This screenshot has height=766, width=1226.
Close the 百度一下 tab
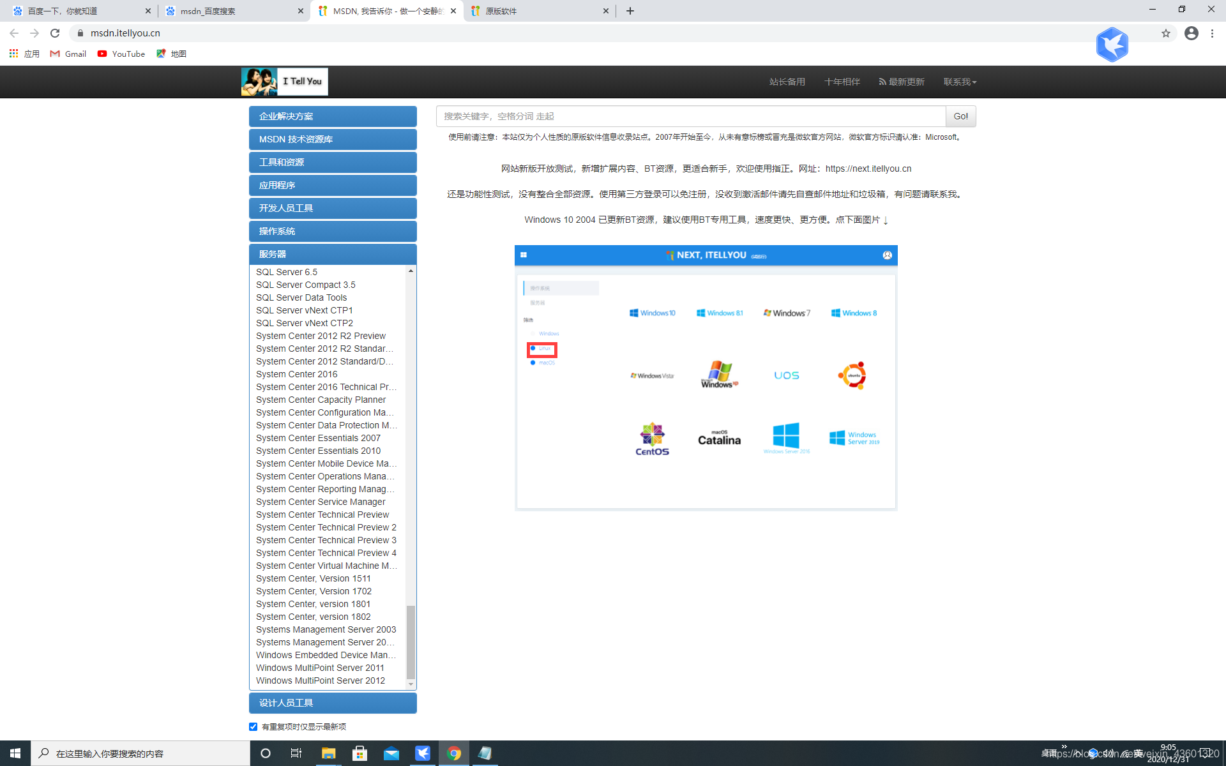pyautogui.click(x=148, y=11)
